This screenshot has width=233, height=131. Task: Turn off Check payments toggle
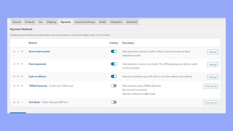[x=114, y=64]
